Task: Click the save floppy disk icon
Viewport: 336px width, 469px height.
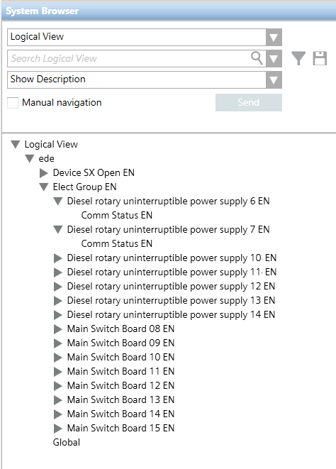Action: 320,58
